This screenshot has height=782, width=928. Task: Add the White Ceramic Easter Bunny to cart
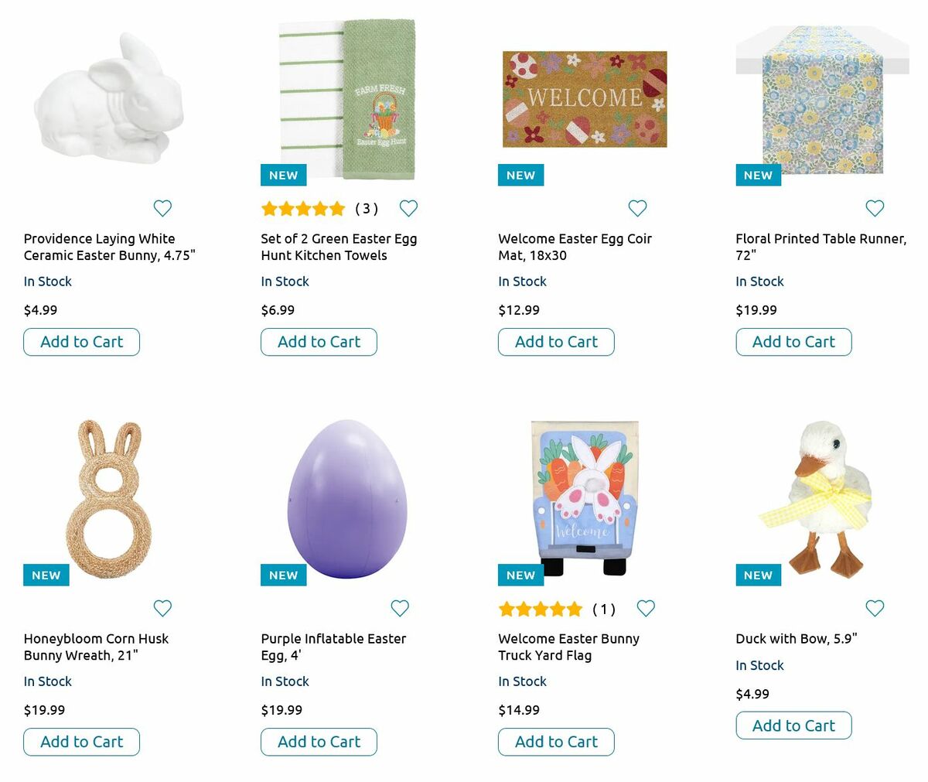(81, 342)
